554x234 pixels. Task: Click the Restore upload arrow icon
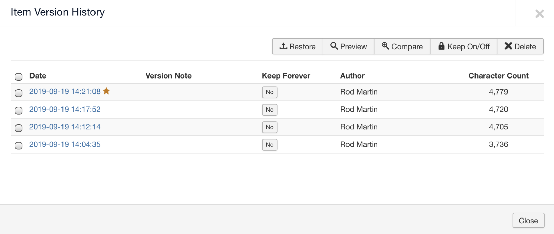click(283, 46)
